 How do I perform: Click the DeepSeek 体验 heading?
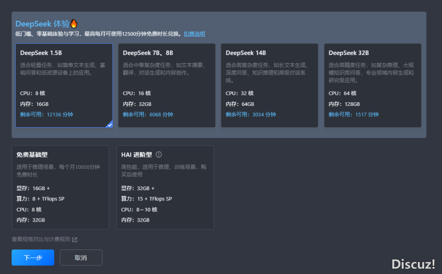click(43, 24)
